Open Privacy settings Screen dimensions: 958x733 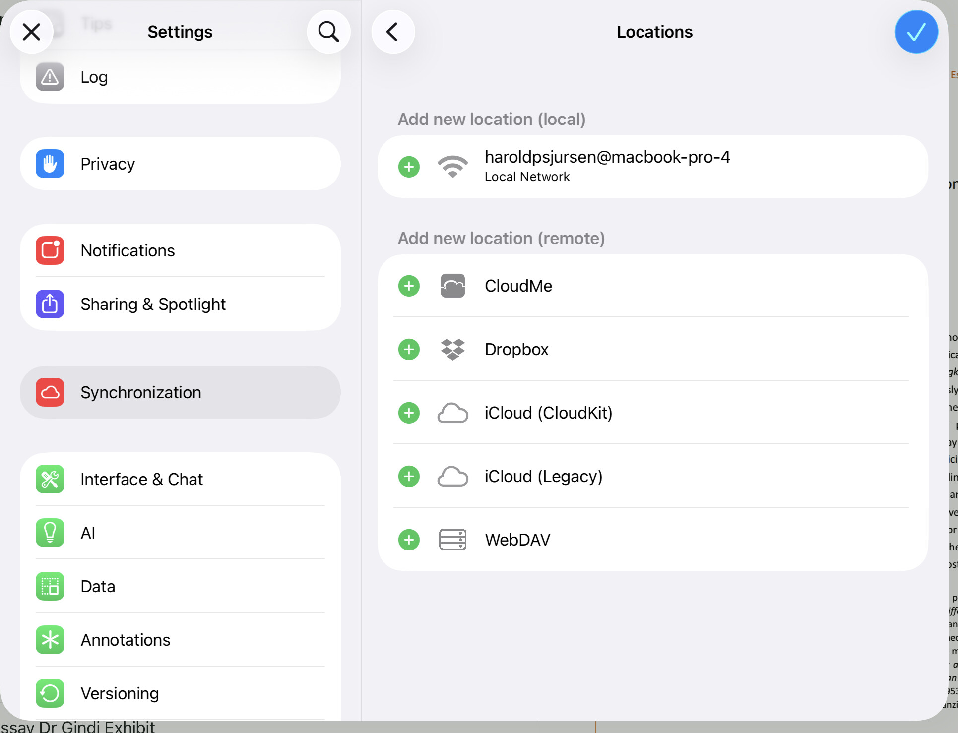tap(180, 164)
